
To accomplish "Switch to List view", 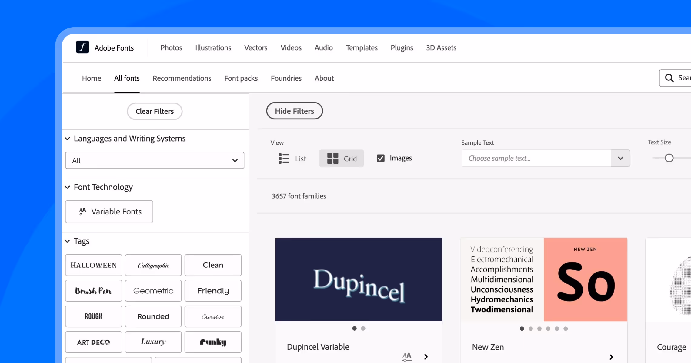I will click(292, 158).
